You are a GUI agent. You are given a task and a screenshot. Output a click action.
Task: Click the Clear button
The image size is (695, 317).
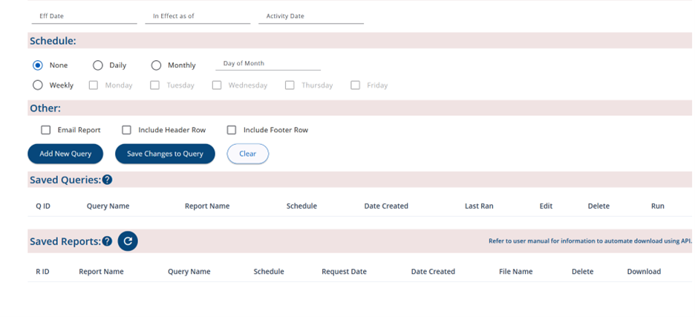(x=248, y=154)
